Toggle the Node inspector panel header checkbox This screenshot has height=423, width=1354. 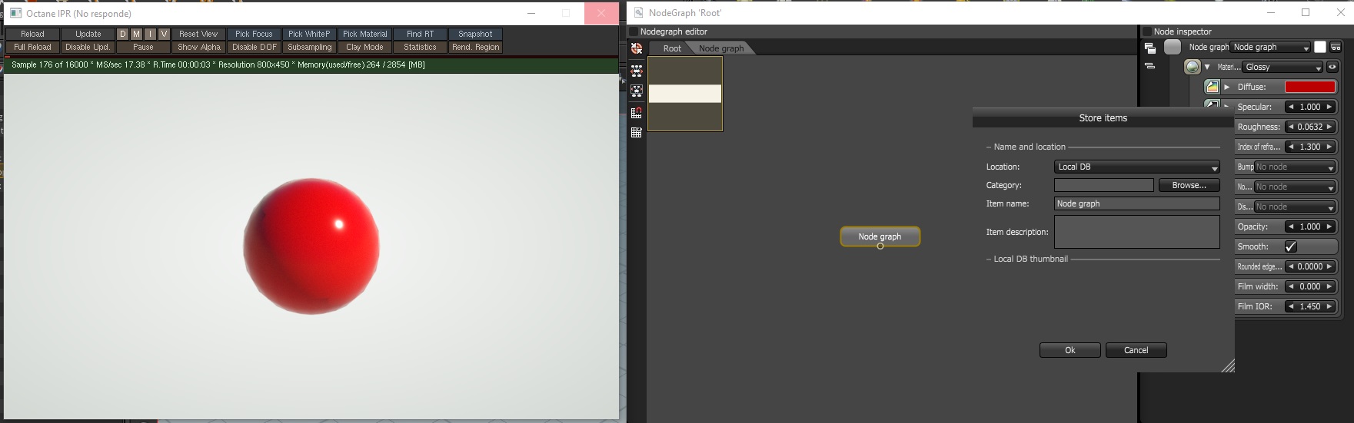1147,31
